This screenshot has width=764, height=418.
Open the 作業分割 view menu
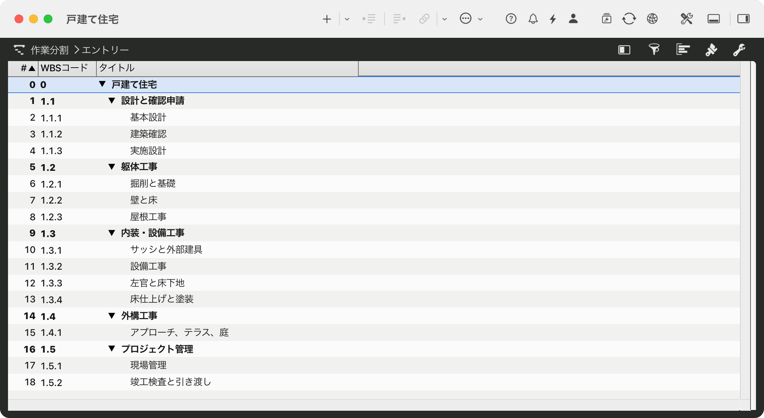[x=49, y=50]
